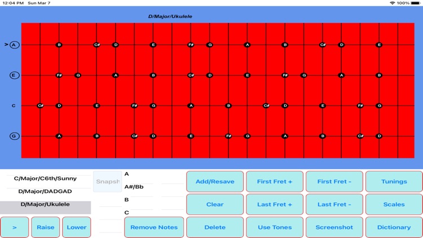This screenshot has width=423, height=238.
Task: Click Add/Resave
Action: tap(215, 182)
